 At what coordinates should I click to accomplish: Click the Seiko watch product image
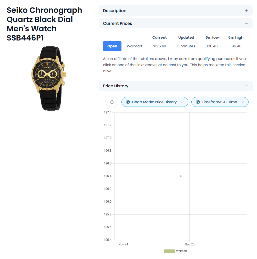(48, 78)
